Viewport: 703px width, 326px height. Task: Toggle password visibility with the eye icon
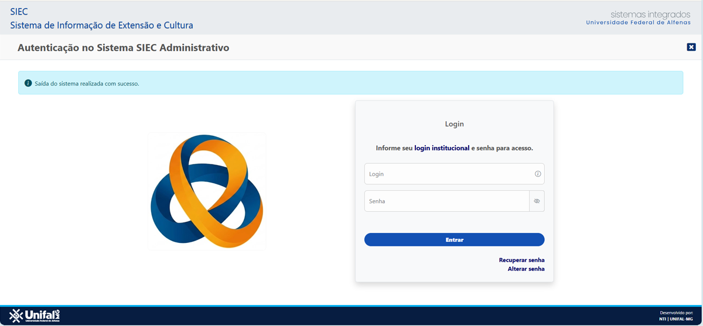point(537,201)
